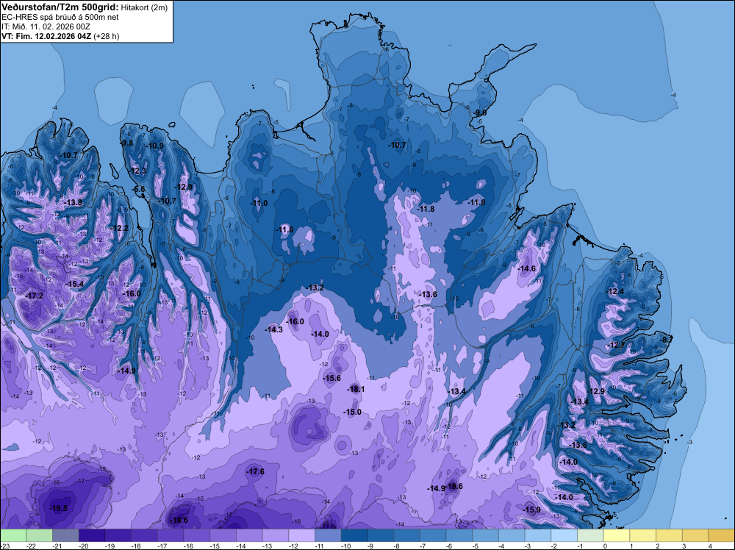The width and height of the screenshot is (735, 550).
Task: Select the legend swatch labeled -5
Action: 486,535
